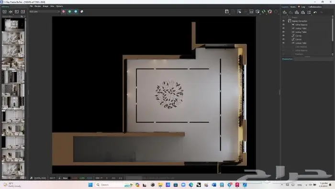The width and height of the screenshot is (335, 189).
Task: Open the layer list options icon
Action: point(309,12)
